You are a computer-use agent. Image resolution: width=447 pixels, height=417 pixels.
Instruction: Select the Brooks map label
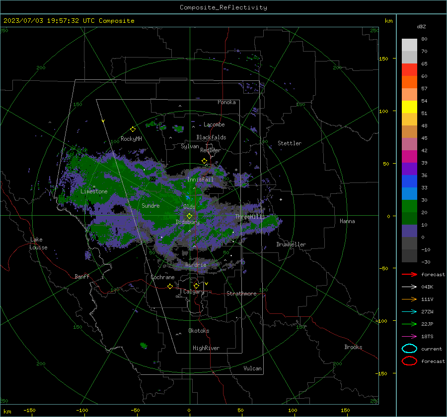(x=353, y=347)
